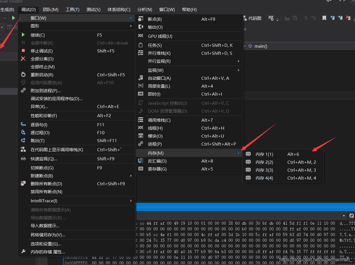Click the 局部变量(L) icon
Viewport: 355px width, 265px height.
(141, 86)
